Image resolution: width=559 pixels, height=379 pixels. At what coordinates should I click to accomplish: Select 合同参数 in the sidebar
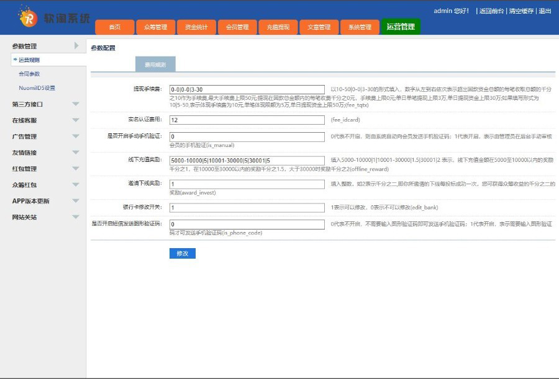tap(29, 74)
